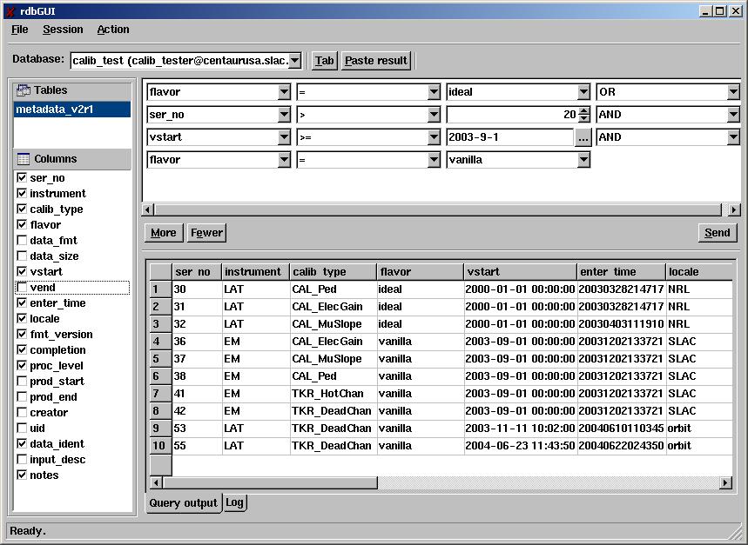
Task: Uncheck the ser_no column checkbox
Action: 22,178
